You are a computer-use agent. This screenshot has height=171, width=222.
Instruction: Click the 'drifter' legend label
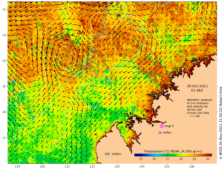168,133
